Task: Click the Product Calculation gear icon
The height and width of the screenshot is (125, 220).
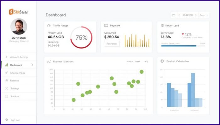Action: click(162, 61)
